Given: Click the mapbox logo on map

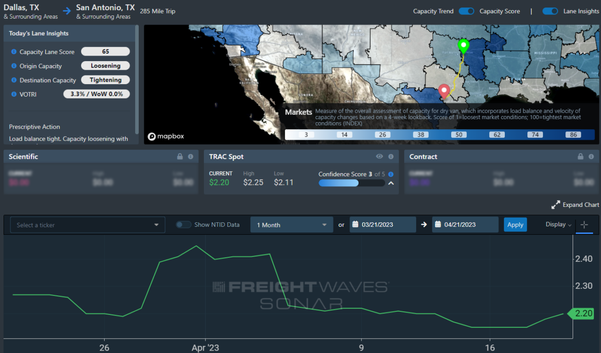Looking at the screenshot, I should tap(165, 136).
